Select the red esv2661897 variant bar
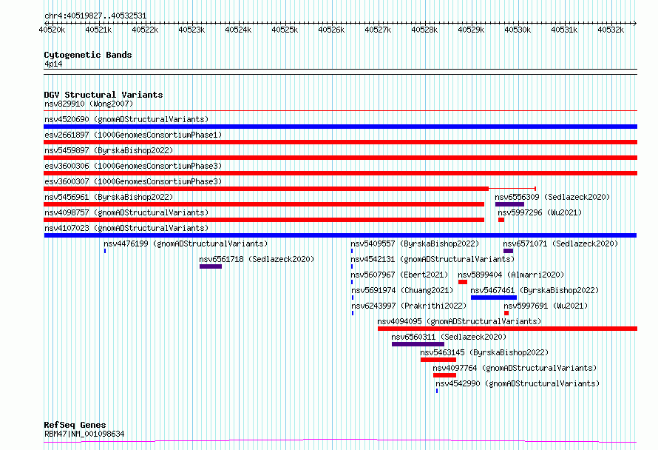Viewport: 658px width, 450px height. [x=340, y=142]
